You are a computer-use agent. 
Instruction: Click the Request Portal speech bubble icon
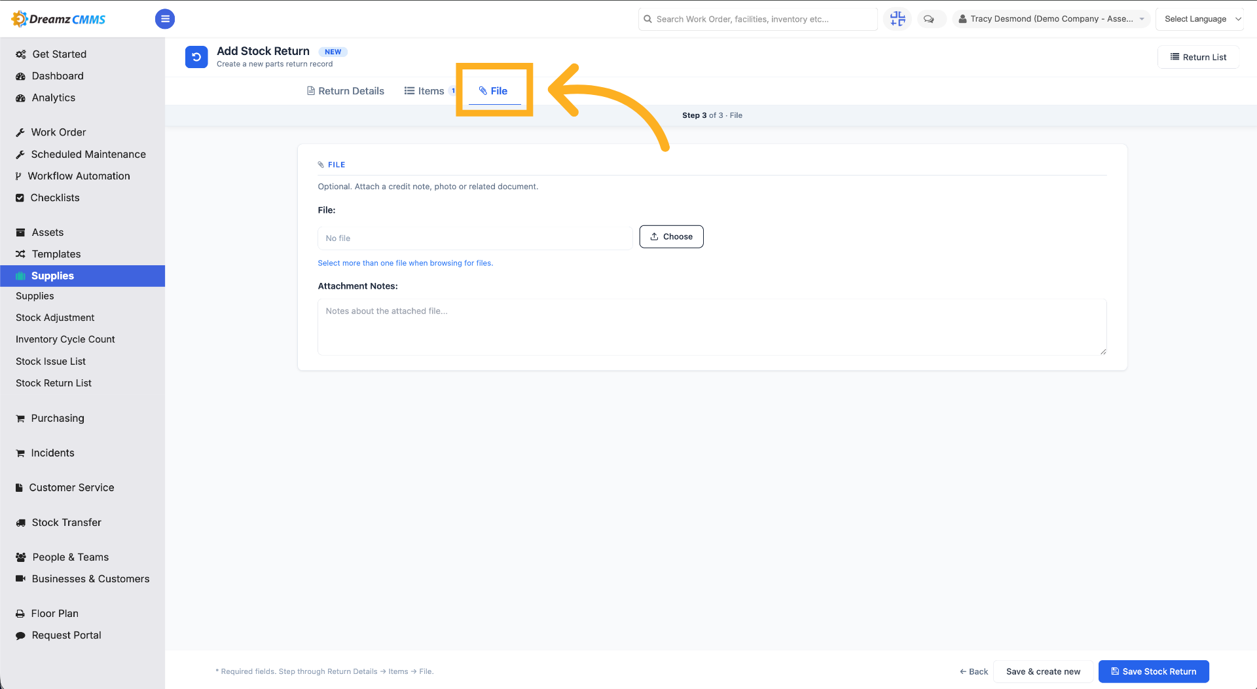point(20,635)
